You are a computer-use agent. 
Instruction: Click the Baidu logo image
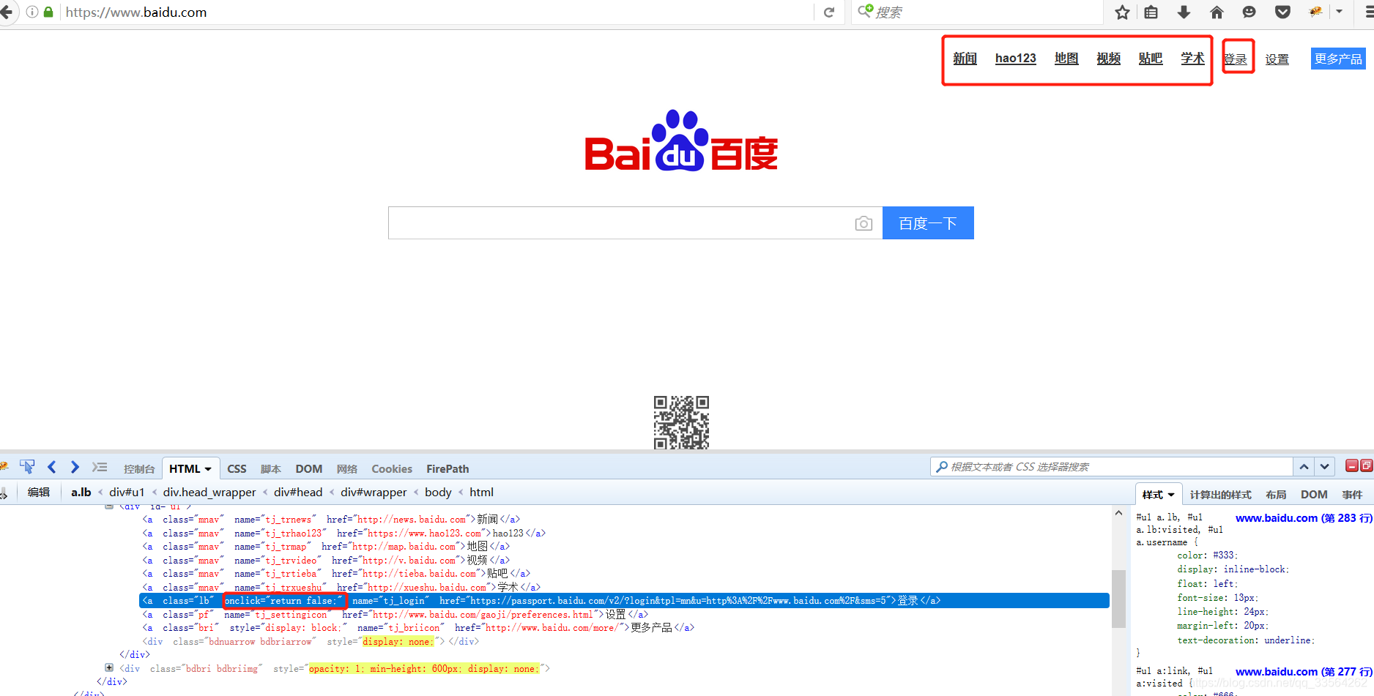pyautogui.click(x=681, y=141)
